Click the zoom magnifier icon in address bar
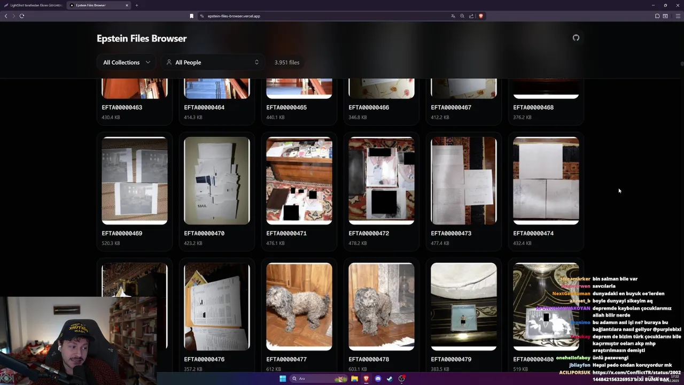The width and height of the screenshot is (684, 385). click(462, 16)
